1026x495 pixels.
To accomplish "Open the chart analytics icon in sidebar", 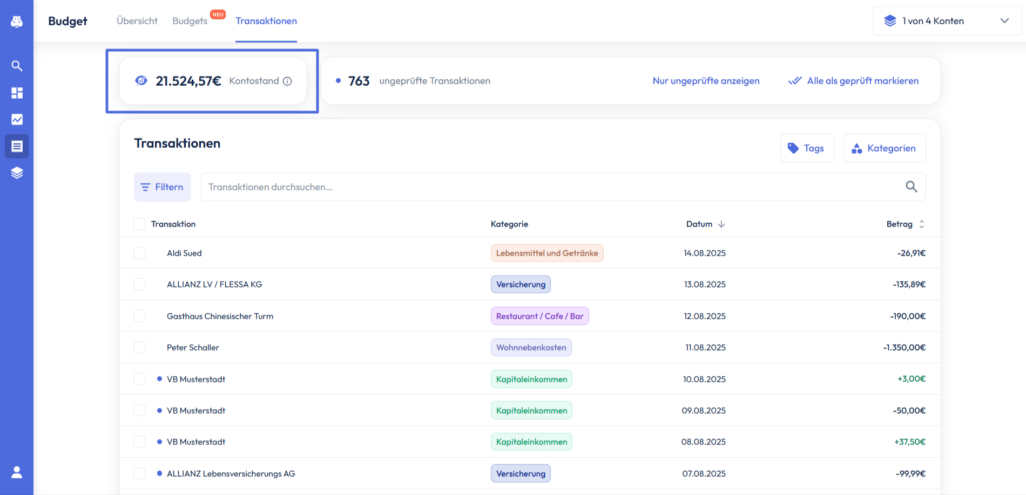I will click(x=17, y=120).
